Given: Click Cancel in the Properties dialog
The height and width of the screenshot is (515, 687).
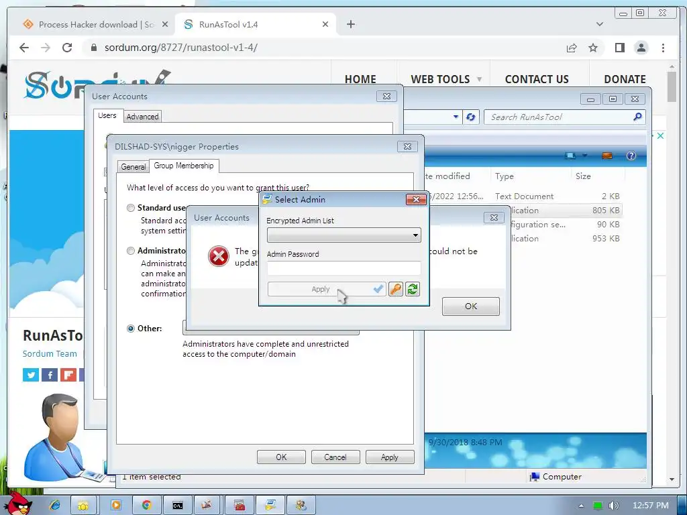Looking at the screenshot, I should point(335,457).
